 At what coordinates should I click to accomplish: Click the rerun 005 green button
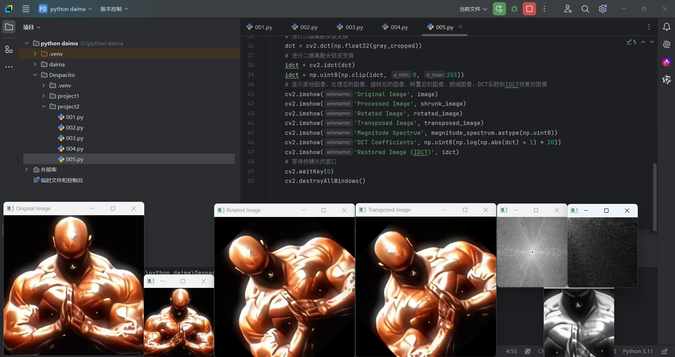pyautogui.click(x=499, y=9)
